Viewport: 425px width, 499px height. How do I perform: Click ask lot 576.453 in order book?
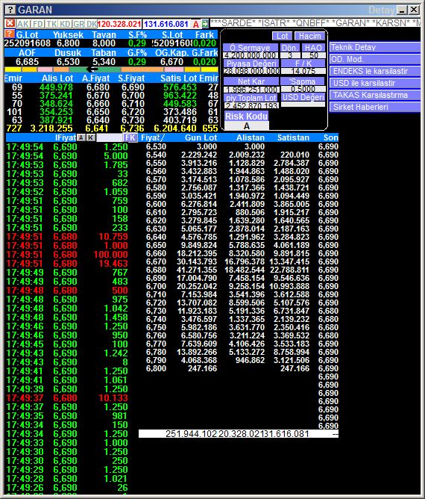(180, 87)
